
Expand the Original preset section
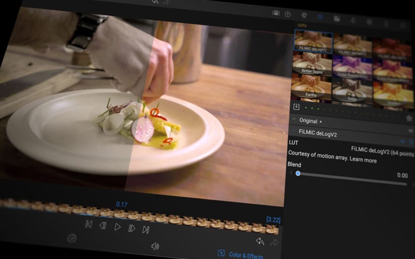point(294,119)
